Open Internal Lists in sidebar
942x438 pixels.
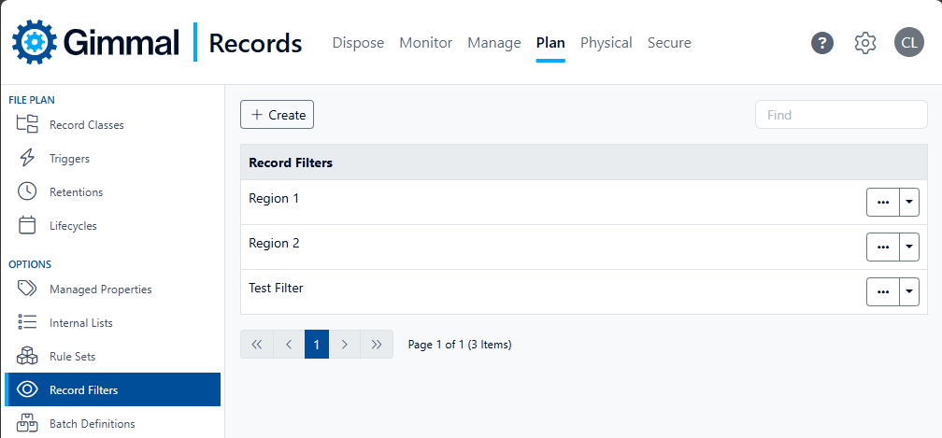pyautogui.click(x=80, y=323)
